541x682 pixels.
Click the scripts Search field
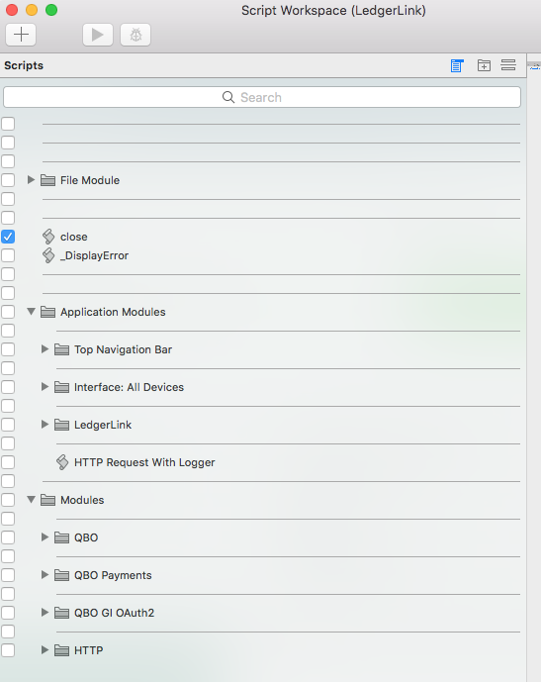pos(262,97)
